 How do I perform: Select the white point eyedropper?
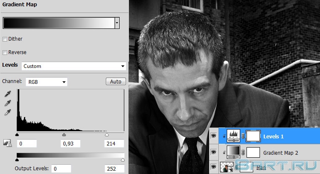(x=8, y=112)
